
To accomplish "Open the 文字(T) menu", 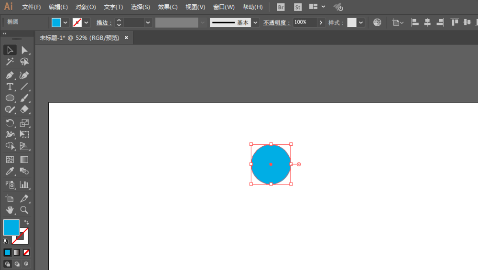I will (x=113, y=7).
